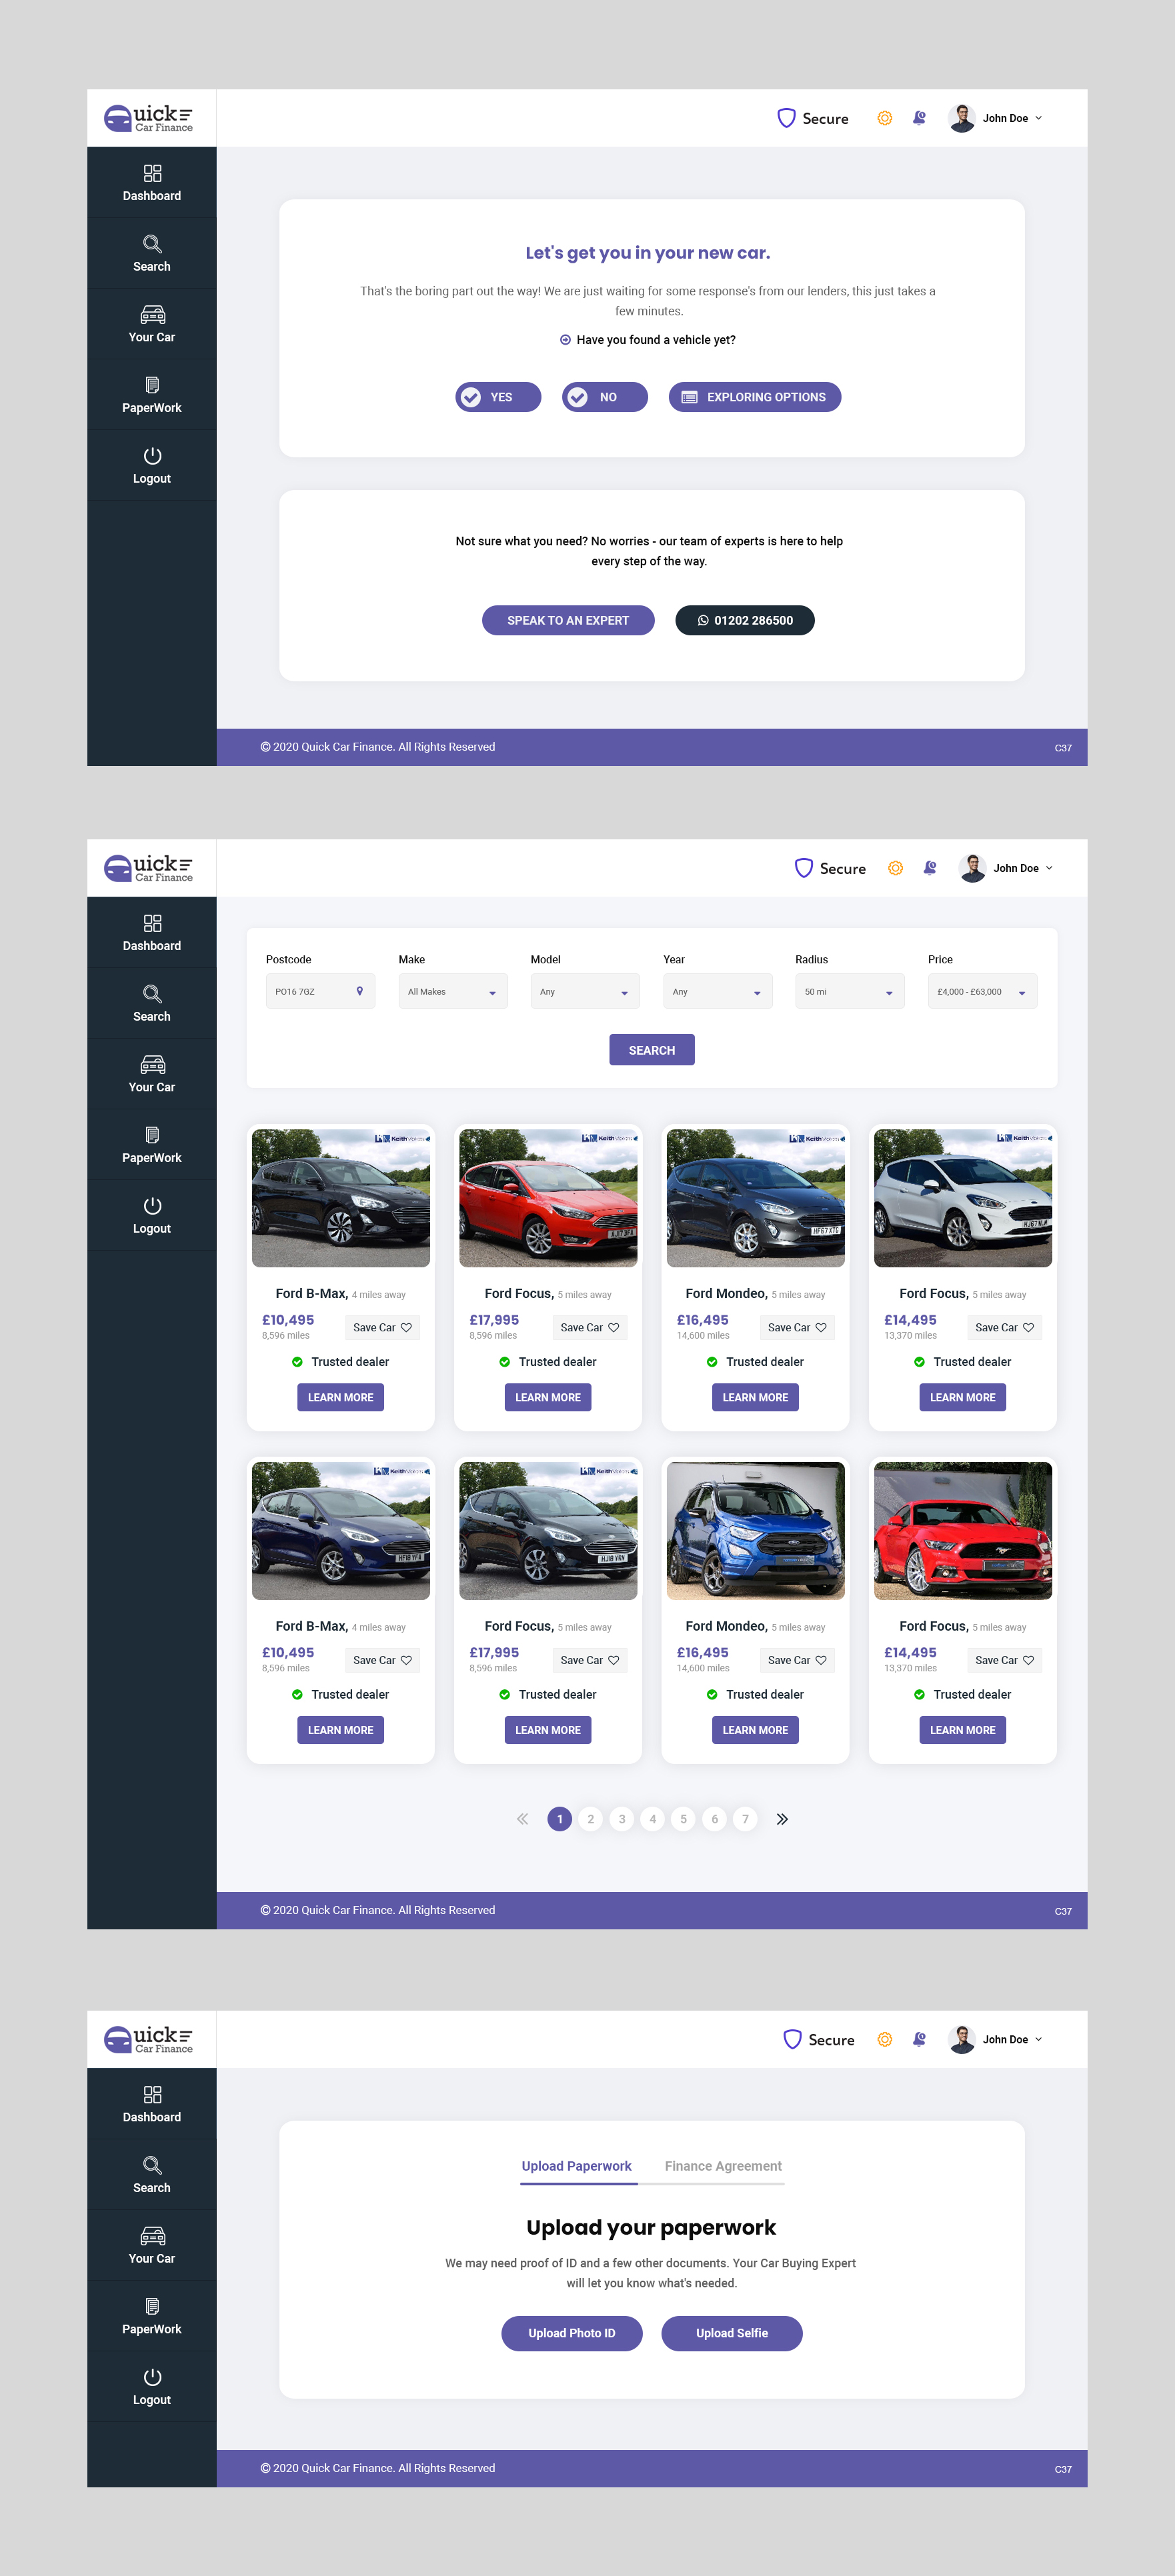Image resolution: width=1175 pixels, height=2576 pixels.
Task: Click the marker beside 'Have you found a vehicle yet?'
Action: pos(565,340)
